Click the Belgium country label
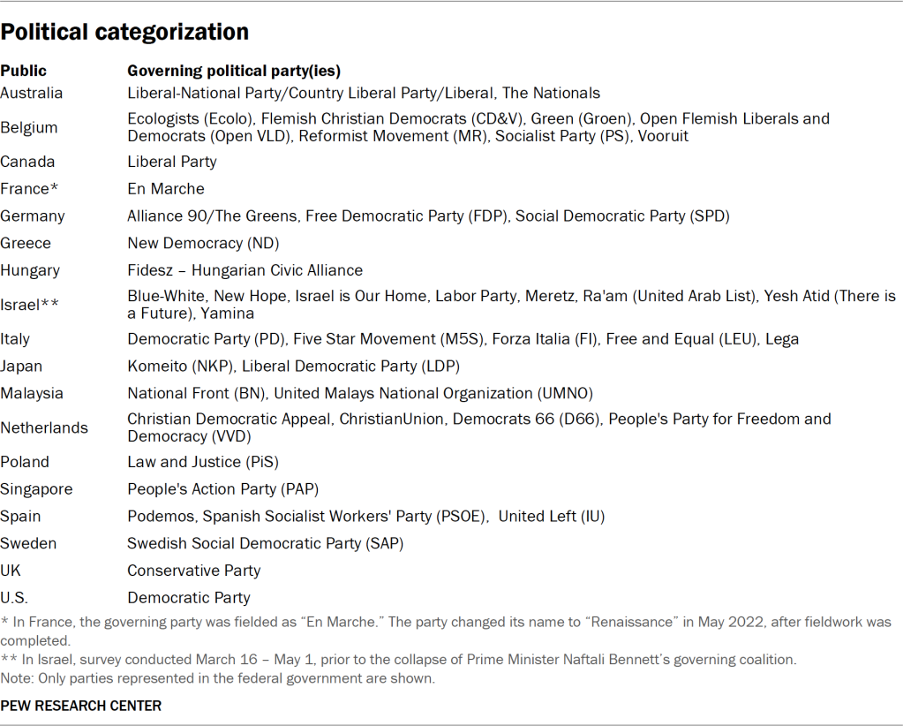Screen dimensions: 903x726 (x=29, y=127)
